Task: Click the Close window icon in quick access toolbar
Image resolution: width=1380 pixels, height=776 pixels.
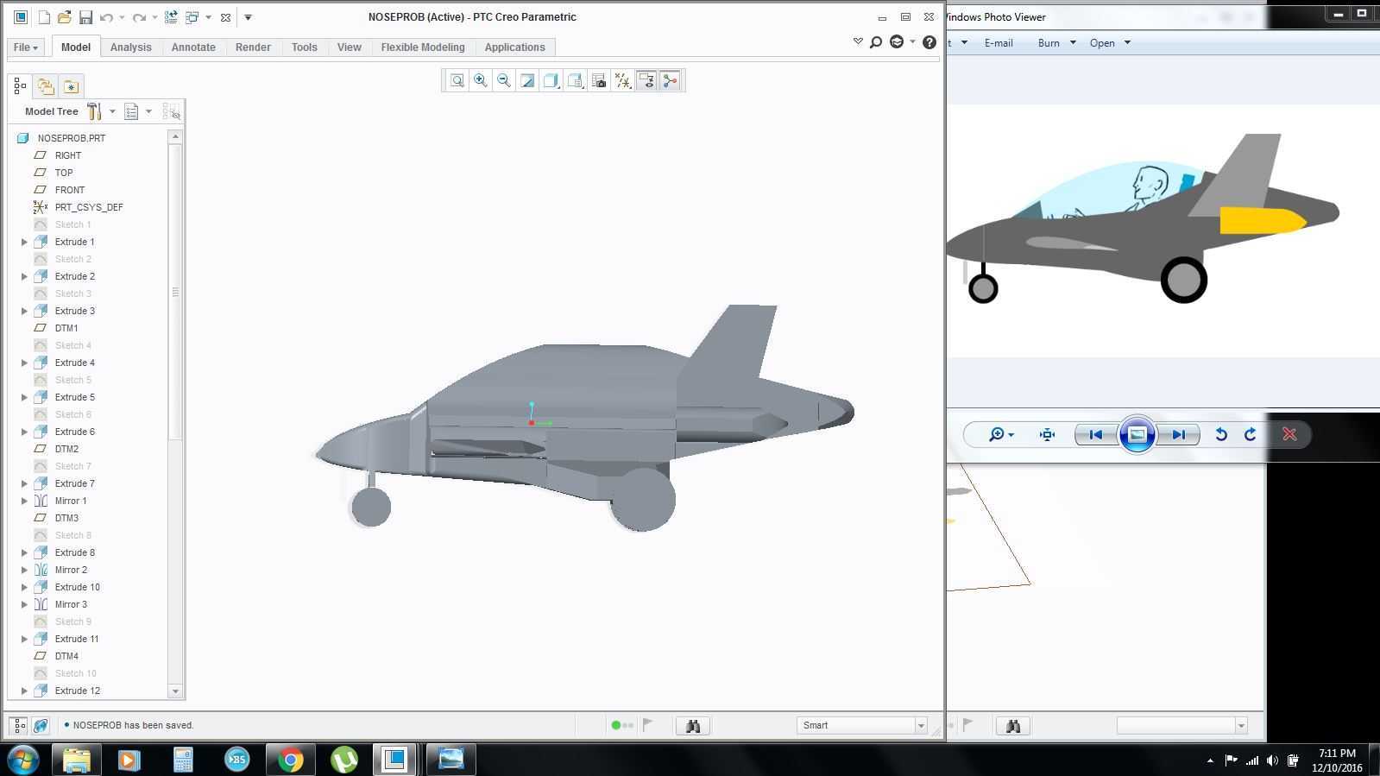Action: coord(225,17)
